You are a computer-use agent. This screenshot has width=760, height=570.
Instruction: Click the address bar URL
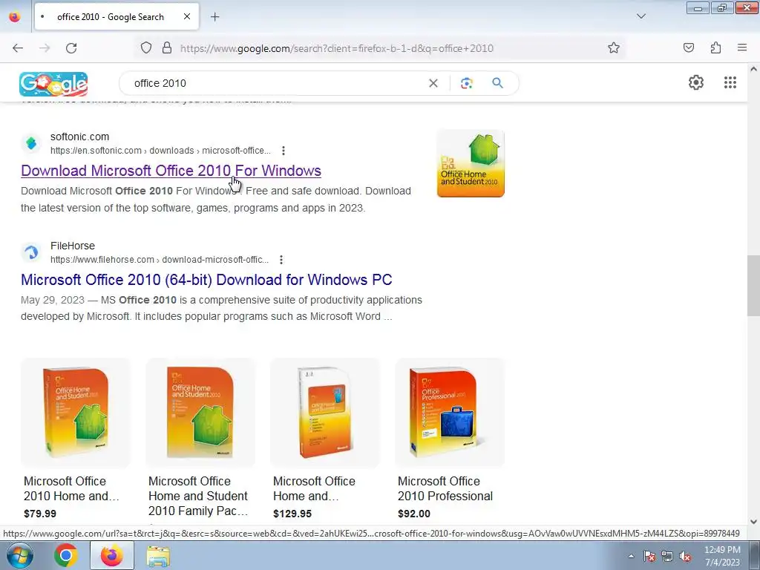tap(337, 48)
